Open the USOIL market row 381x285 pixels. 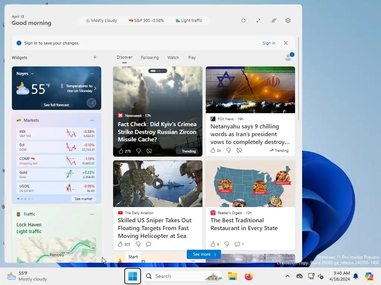pyautogui.click(x=57, y=188)
